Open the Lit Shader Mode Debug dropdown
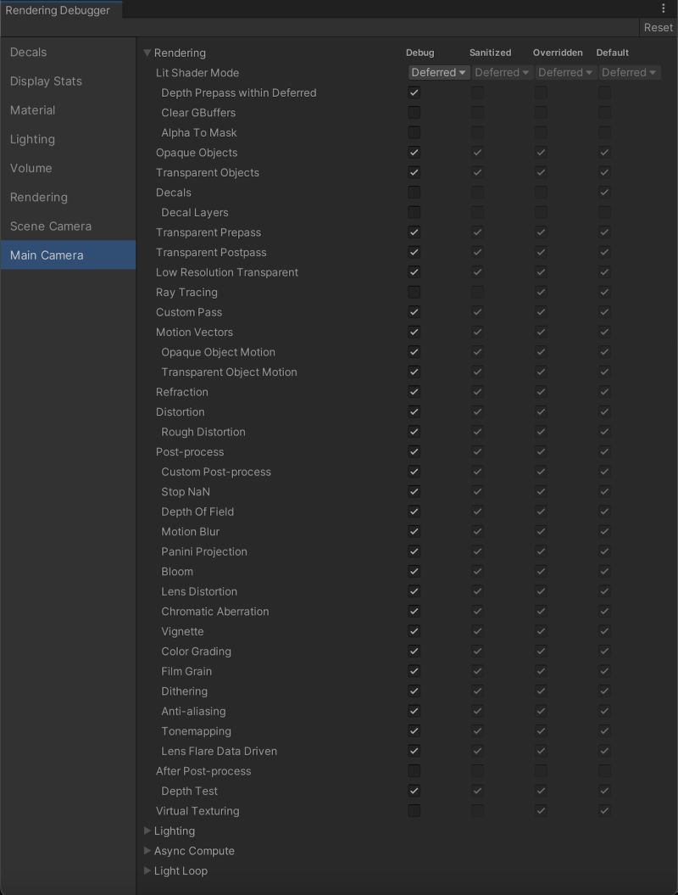 438,72
